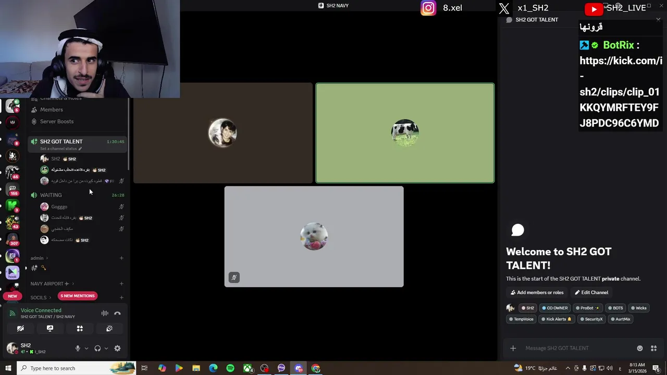Screen dimensions: 667x375
Task: Click Add members or roles button
Action: click(x=537, y=293)
